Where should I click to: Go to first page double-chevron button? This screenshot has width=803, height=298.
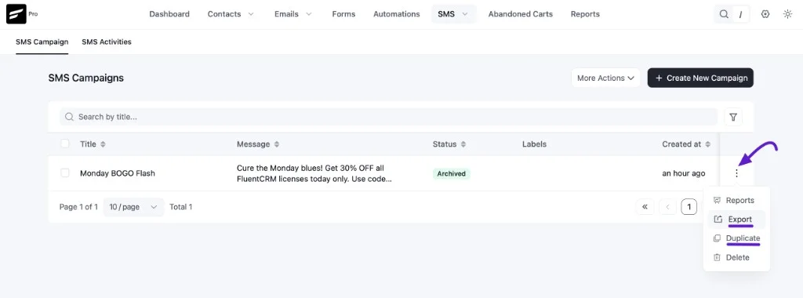click(645, 207)
